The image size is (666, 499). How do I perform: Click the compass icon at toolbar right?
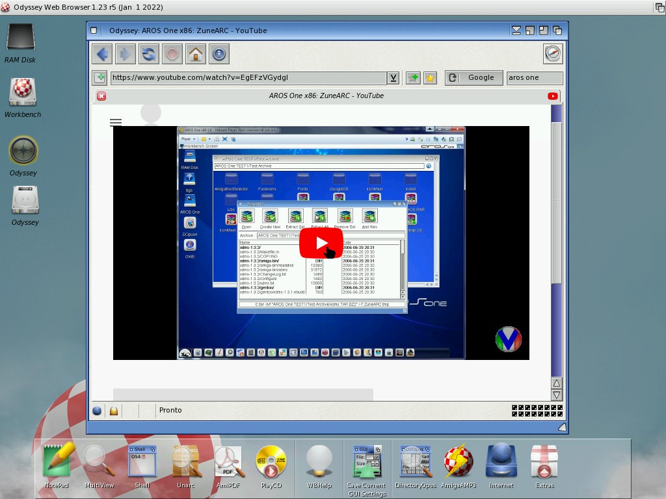point(553,53)
